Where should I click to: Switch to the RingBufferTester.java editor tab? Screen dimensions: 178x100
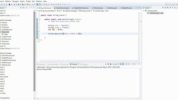click(x=80, y=8)
